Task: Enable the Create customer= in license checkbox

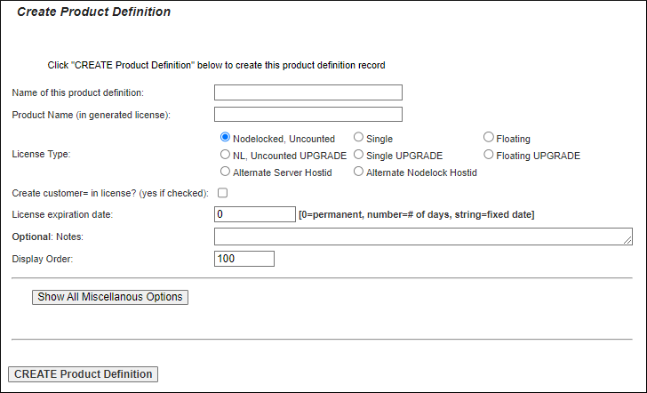Action: coord(223,193)
